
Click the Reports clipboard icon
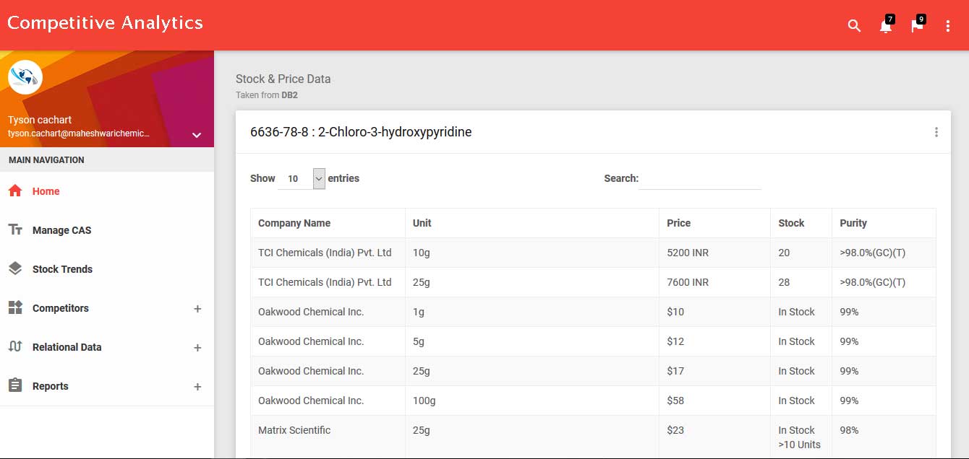coord(15,386)
